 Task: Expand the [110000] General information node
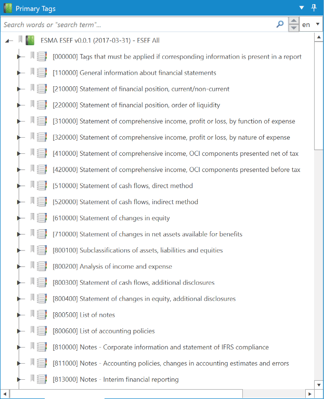pyautogui.click(x=19, y=73)
